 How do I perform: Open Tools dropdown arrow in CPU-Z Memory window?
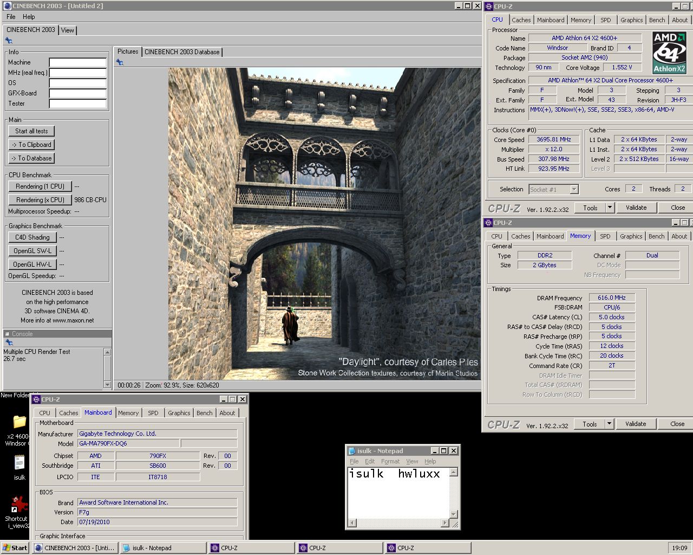(x=609, y=424)
